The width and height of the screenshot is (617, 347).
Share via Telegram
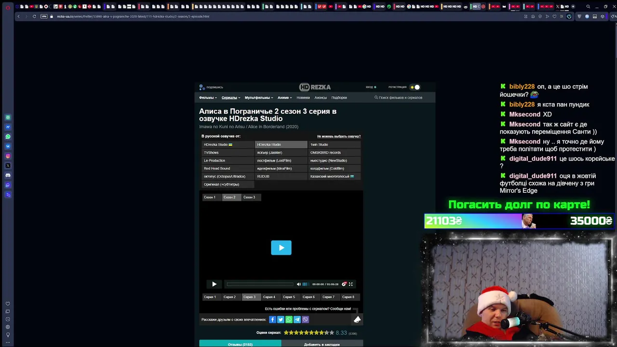tap(297, 320)
